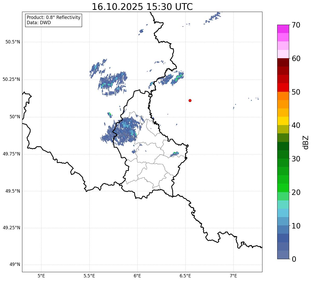This screenshot has width=312, height=281.
Task: Pick the gray-blue swatch at colorbar bottom
Action: tap(283, 255)
